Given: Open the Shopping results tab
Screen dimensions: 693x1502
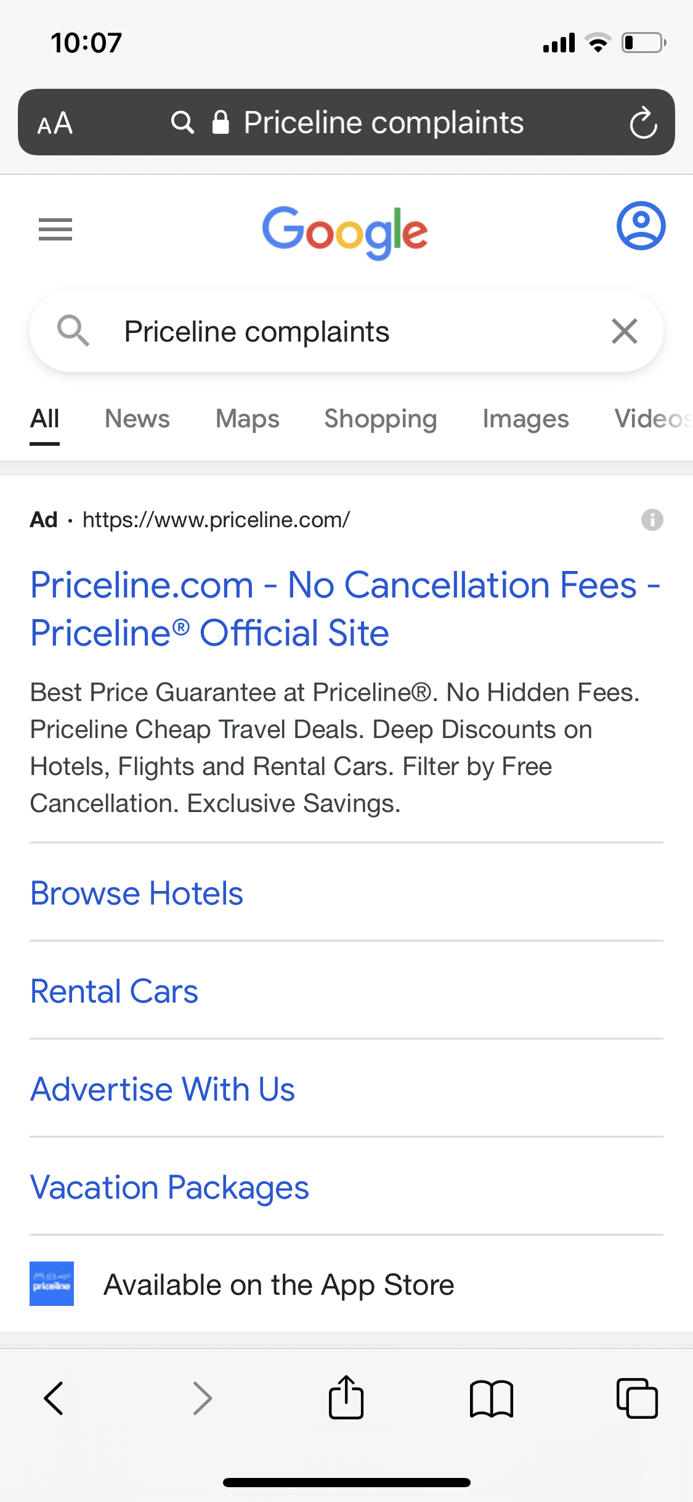Looking at the screenshot, I should [x=381, y=419].
